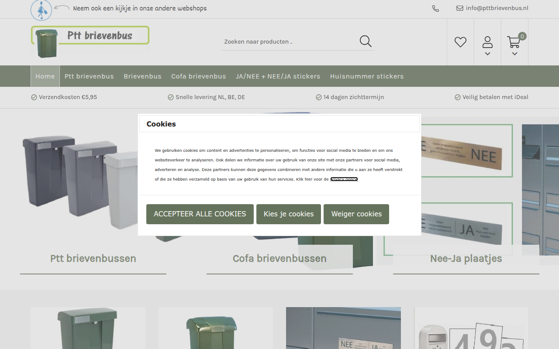
Task: Click the Veilig betalen checkmark icon
Action: tap(458, 97)
